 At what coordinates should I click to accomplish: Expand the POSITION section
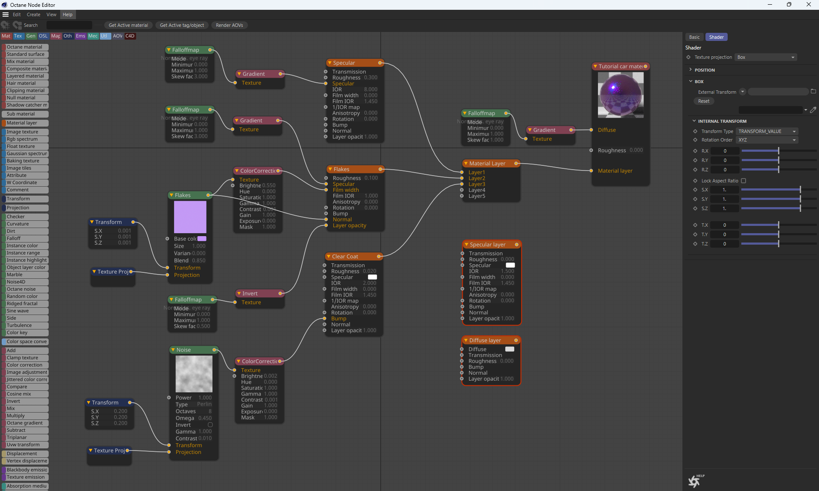click(x=691, y=69)
